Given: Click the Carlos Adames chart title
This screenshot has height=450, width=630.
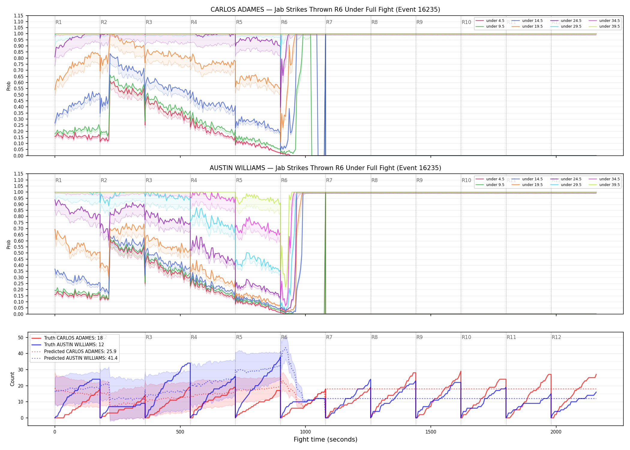Looking at the screenshot, I should click(x=325, y=10).
